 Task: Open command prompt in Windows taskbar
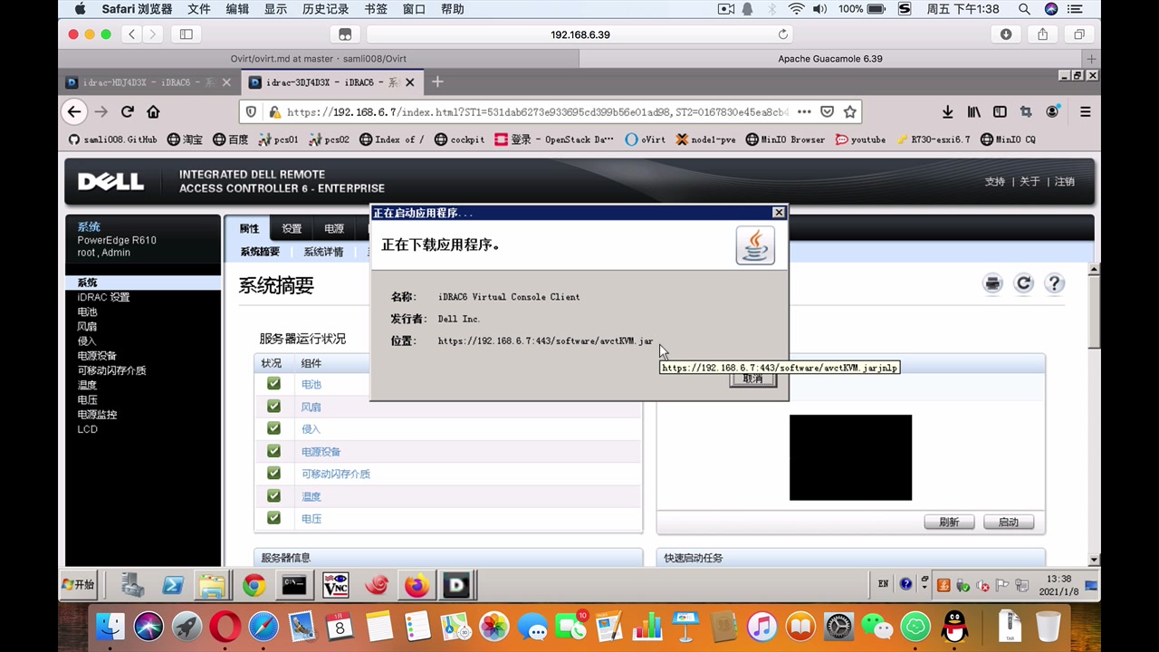[294, 585]
